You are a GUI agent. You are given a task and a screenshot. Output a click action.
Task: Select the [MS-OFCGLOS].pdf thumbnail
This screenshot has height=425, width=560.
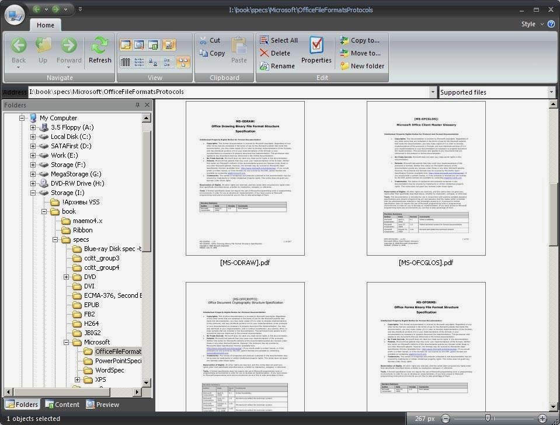426,178
